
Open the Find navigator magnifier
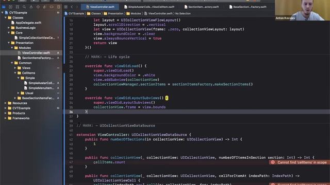pos(24,7)
